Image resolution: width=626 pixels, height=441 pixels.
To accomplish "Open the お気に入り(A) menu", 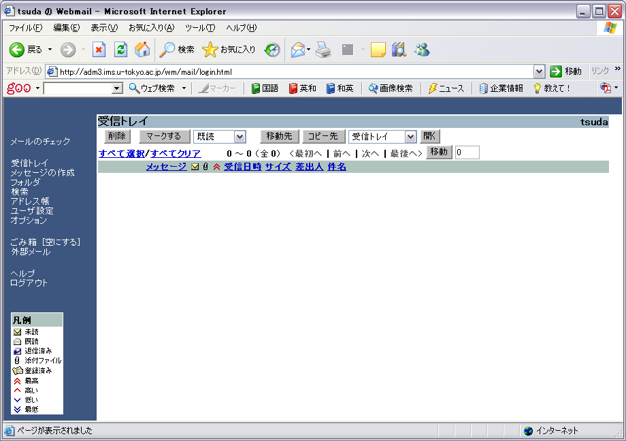I will 152,28.
